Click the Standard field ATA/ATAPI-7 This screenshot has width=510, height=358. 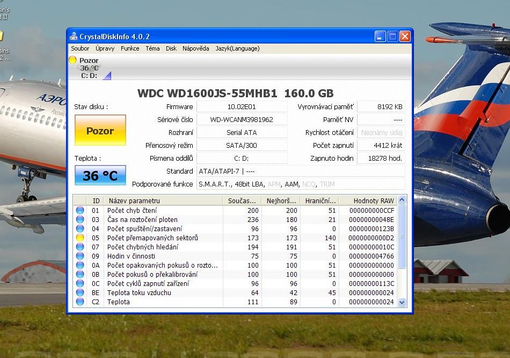coord(301,171)
